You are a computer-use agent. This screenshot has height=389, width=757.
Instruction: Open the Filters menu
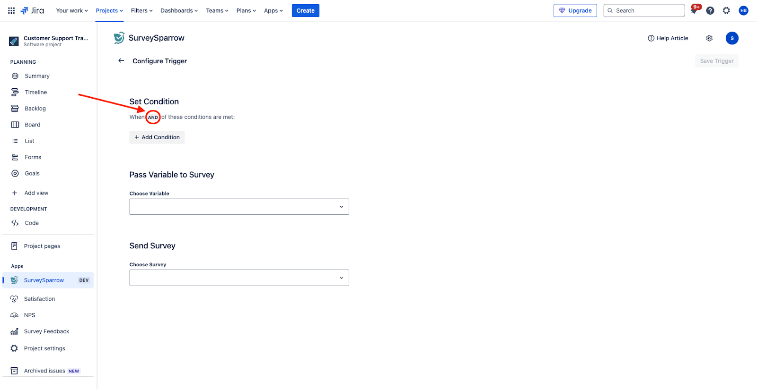[x=141, y=10]
